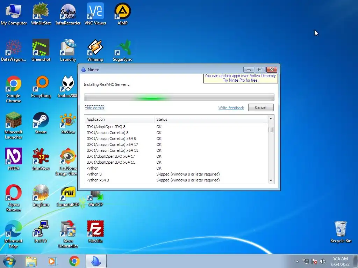Viewport: 358px width, 268px height.
Task: Click the details list scrollbar thumb
Action: point(271,130)
